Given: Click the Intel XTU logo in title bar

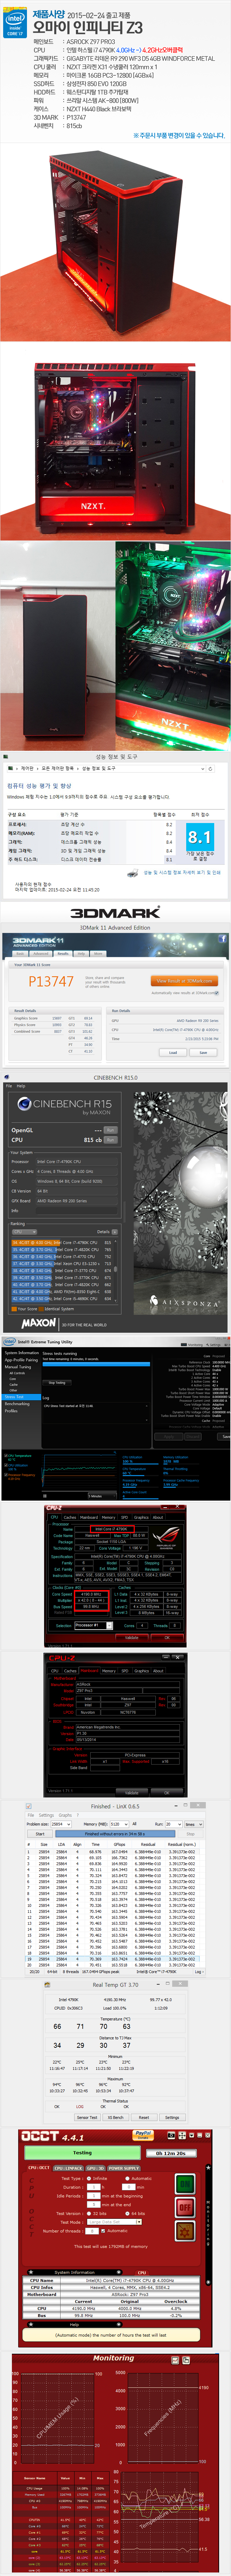Looking at the screenshot, I should (x=9, y=1342).
